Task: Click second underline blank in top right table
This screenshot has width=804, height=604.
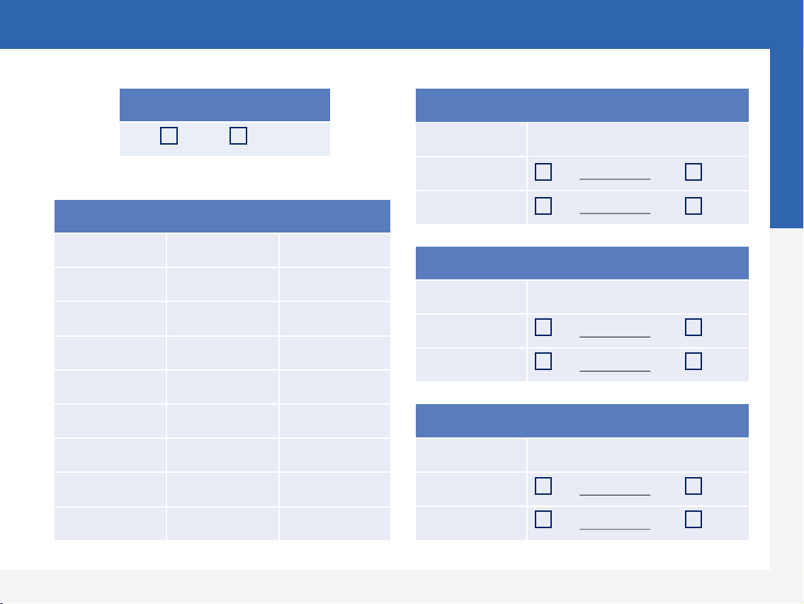Action: click(615, 213)
